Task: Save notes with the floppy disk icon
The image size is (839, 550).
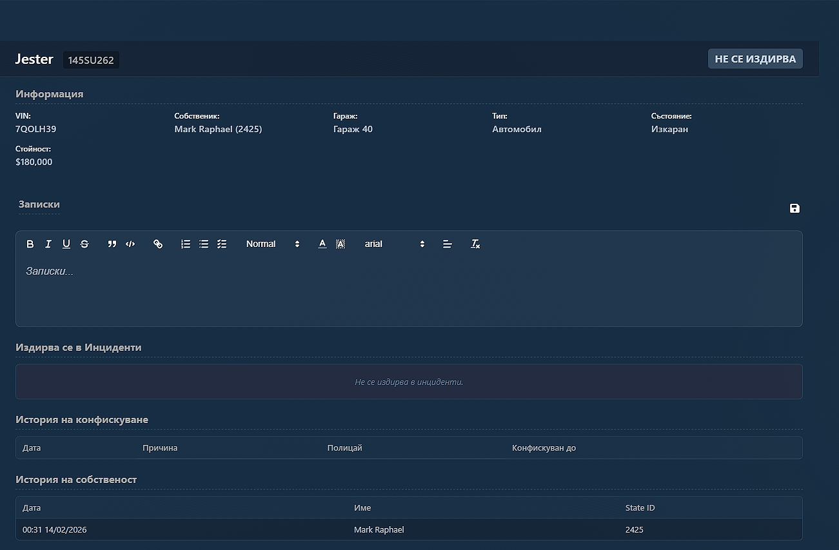Action: point(795,208)
